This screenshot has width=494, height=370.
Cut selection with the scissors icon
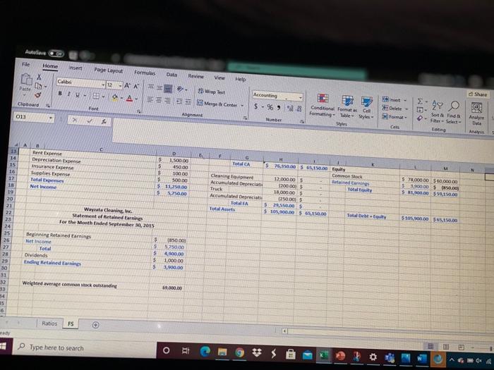[x=39, y=77]
